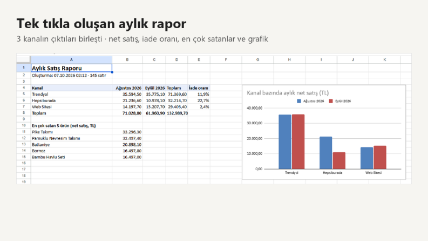
Task: Click the value 71.369,60
Action: 176,94
